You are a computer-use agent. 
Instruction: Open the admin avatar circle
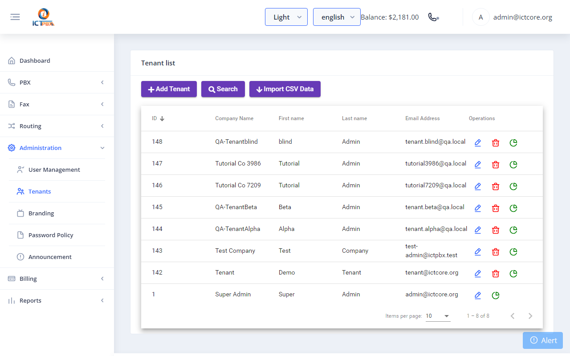(x=480, y=17)
